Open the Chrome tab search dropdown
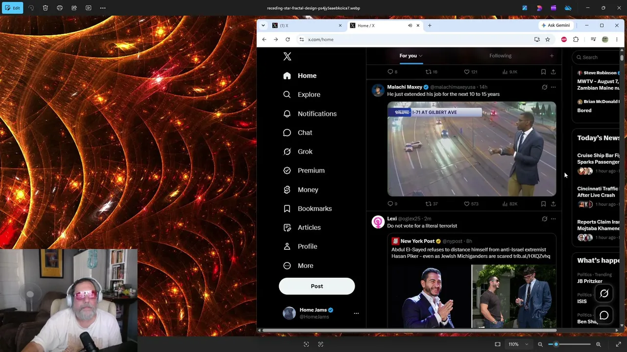 pos(263,25)
